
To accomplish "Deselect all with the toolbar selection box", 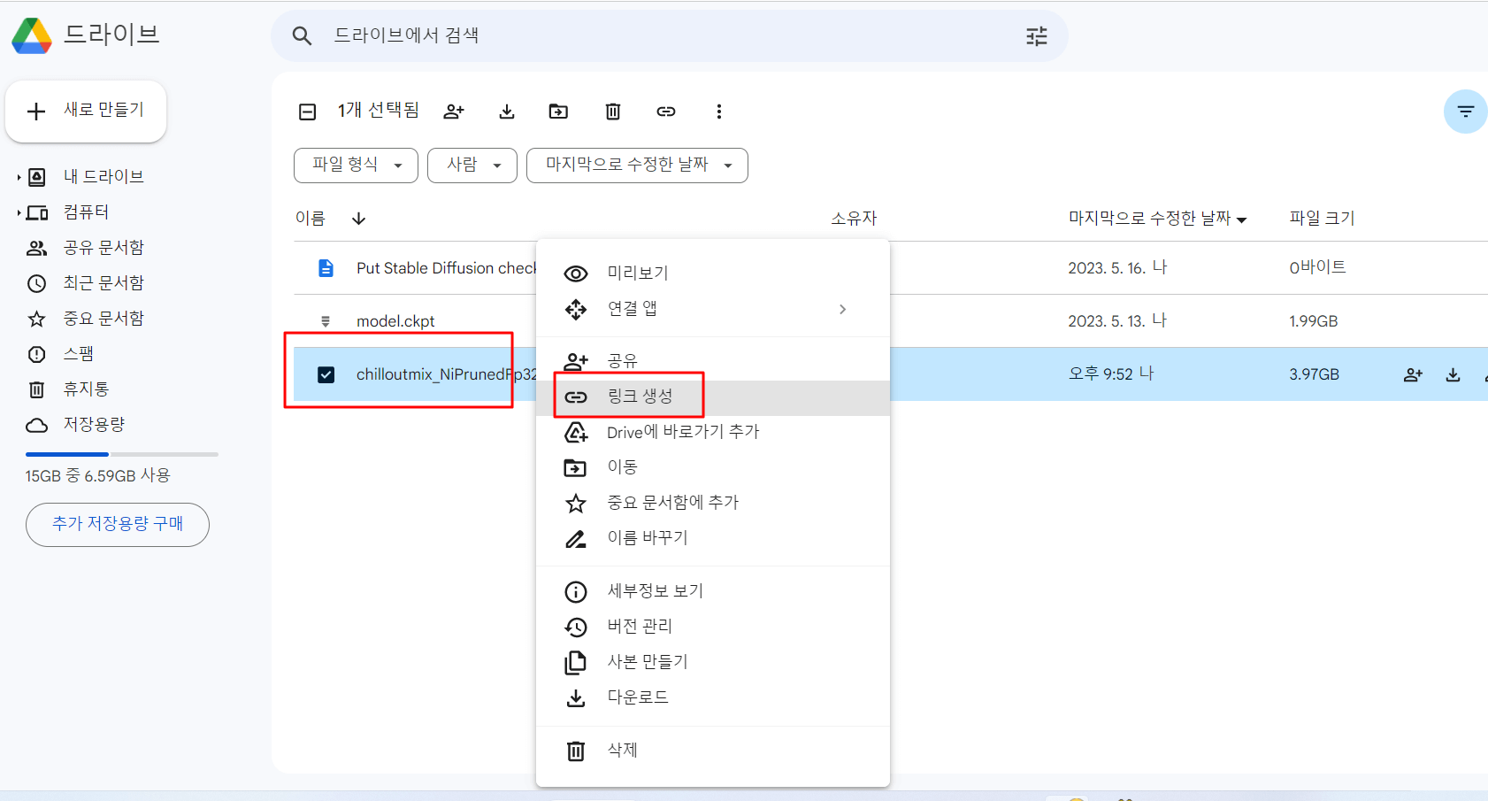I will click(307, 112).
